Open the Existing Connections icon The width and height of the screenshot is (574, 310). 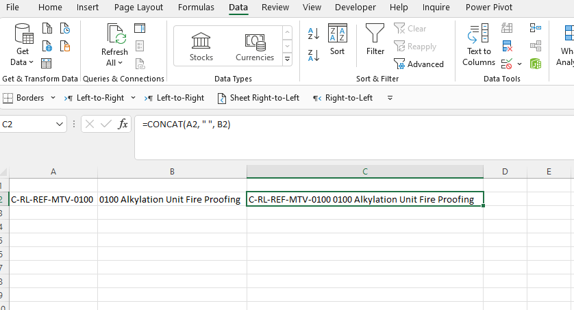pyautogui.click(x=65, y=46)
